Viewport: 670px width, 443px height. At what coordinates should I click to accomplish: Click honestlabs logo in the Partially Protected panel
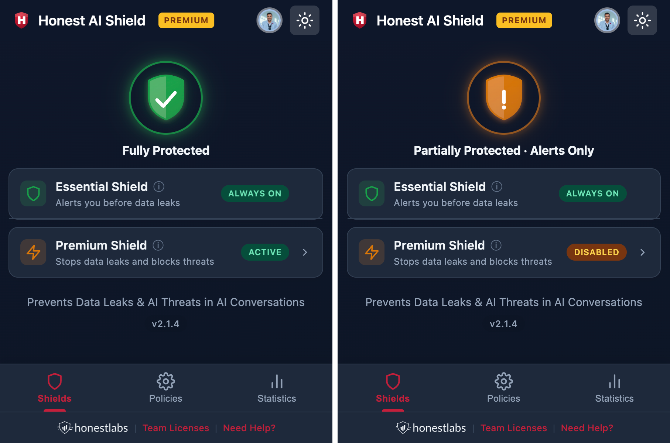[431, 428]
